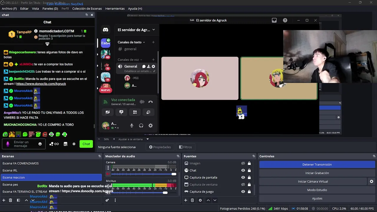Open virtual camera settings gear
The height and width of the screenshot is (212, 377).
pyautogui.click(x=371, y=182)
